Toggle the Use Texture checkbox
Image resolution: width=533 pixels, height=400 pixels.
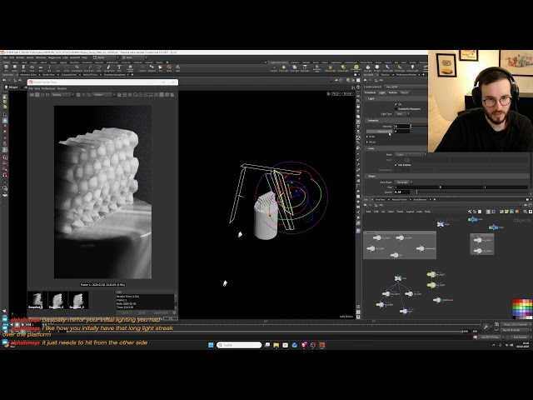tap(396, 165)
